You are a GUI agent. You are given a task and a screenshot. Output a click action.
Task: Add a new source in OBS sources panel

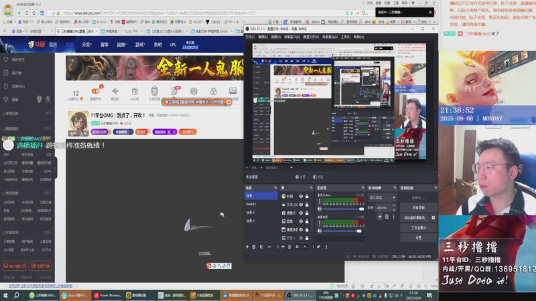[283, 247]
